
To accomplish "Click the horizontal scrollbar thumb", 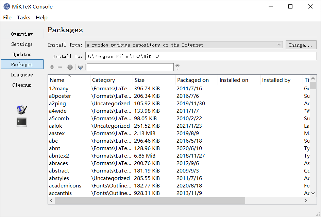I will tap(150, 200).
